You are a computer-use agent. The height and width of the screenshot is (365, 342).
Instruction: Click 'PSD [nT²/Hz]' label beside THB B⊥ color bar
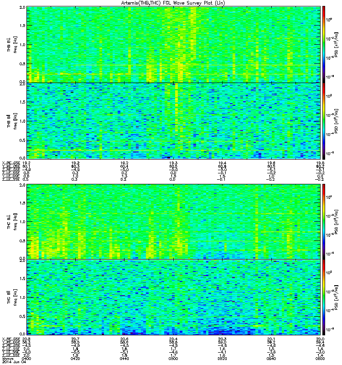tap(336, 44)
